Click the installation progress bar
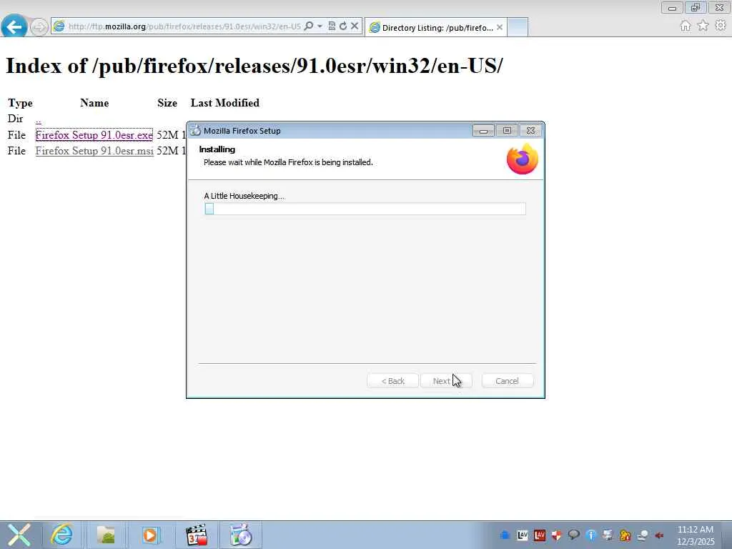This screenshot has width=732, height=549. pyautogui.click(x=365, y=209)
